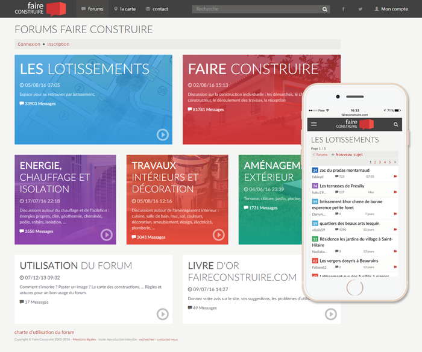The image size is (422, 352).
Task: Go to page 5 in phone pagination
Action: (x=389, y=162)
